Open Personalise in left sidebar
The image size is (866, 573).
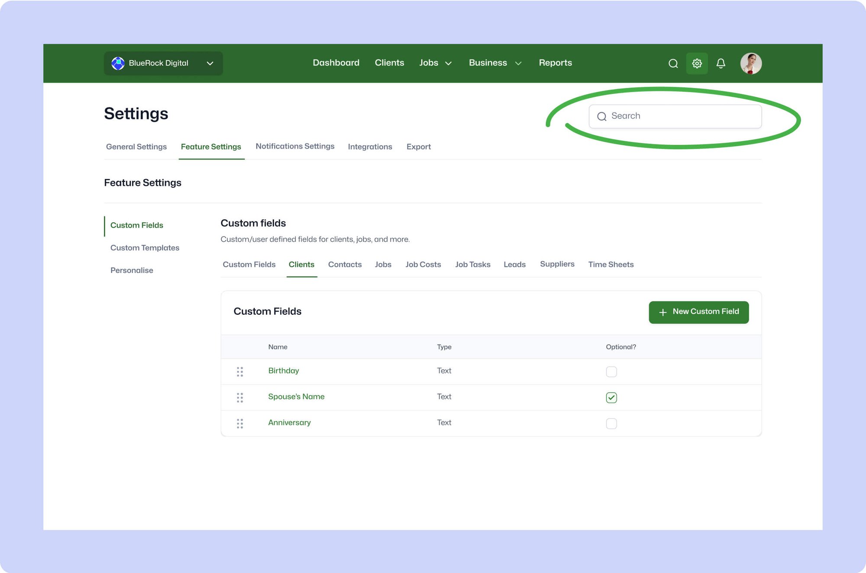pyautogui.click(x=132, y=270)
